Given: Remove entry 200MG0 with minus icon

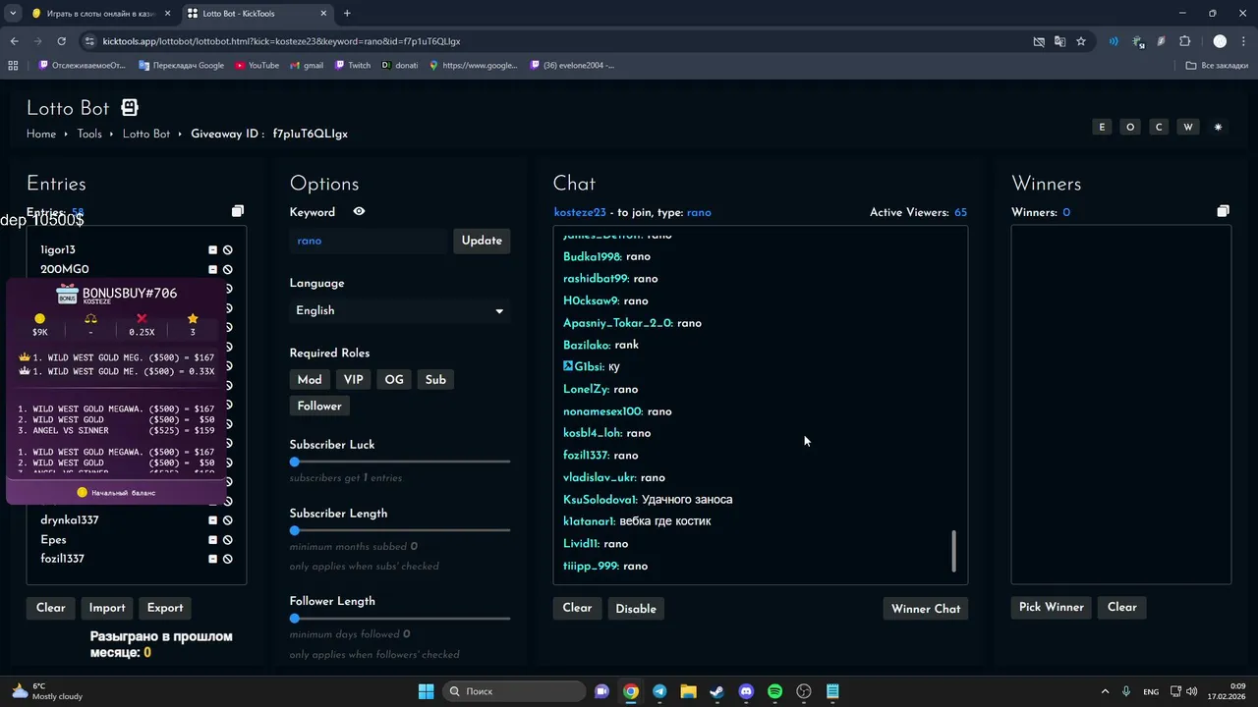Looking at the screenshot, I should (x=212, y=269).
